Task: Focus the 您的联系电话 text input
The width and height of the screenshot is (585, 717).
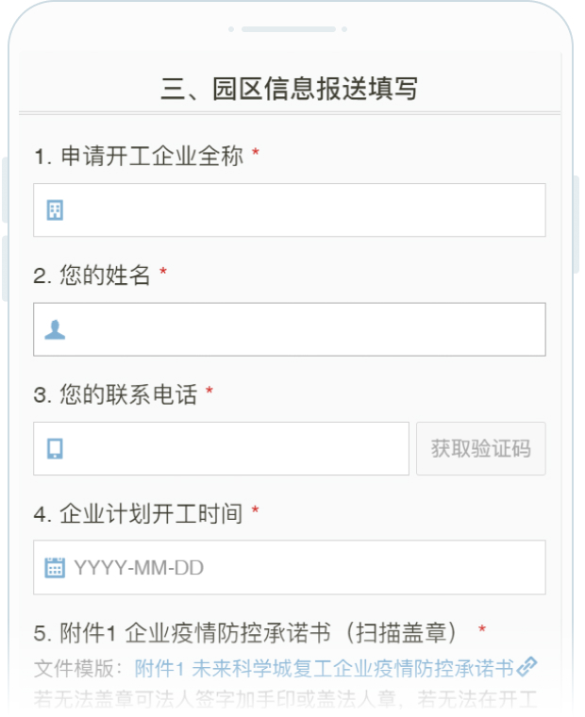Action: [x=236, y=449]
